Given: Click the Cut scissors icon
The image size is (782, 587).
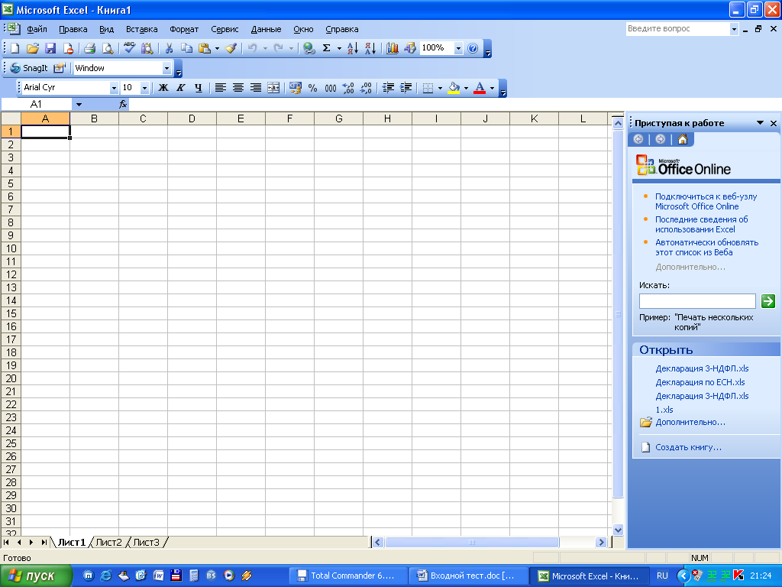Looking at the screenshot, I should tap(169, 48).
